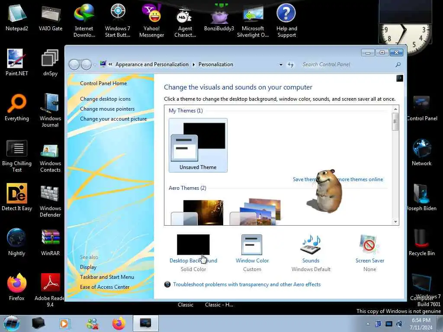This screenshot has height=332, width=443.
Task: Click the breadcrumb overflow chevrons
Action: click(110, 64)
